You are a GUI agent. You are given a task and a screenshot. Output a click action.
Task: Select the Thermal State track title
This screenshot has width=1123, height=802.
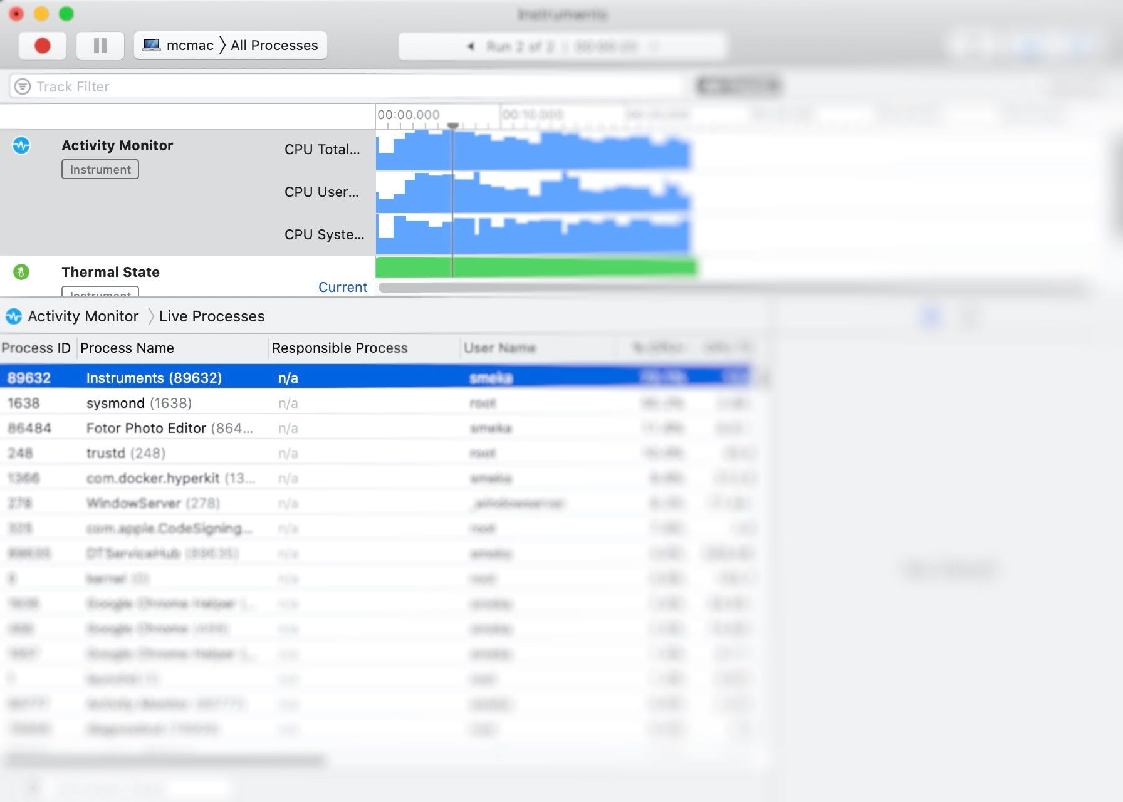pos(110,272)
